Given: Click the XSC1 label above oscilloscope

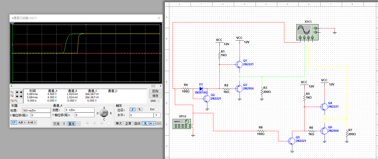Looking at the screenshot, I should pyautogui.click(x=308, y=22).
